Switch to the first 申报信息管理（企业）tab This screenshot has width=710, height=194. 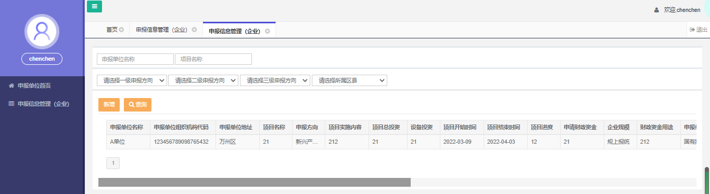point(161,30)
